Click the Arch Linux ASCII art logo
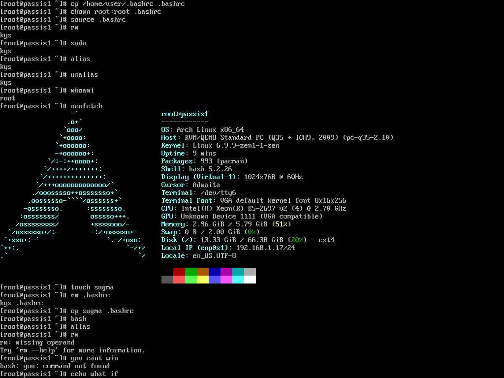The height and width of the screenshot is (378, 504). pyautogui.click(x=73, y=185)
